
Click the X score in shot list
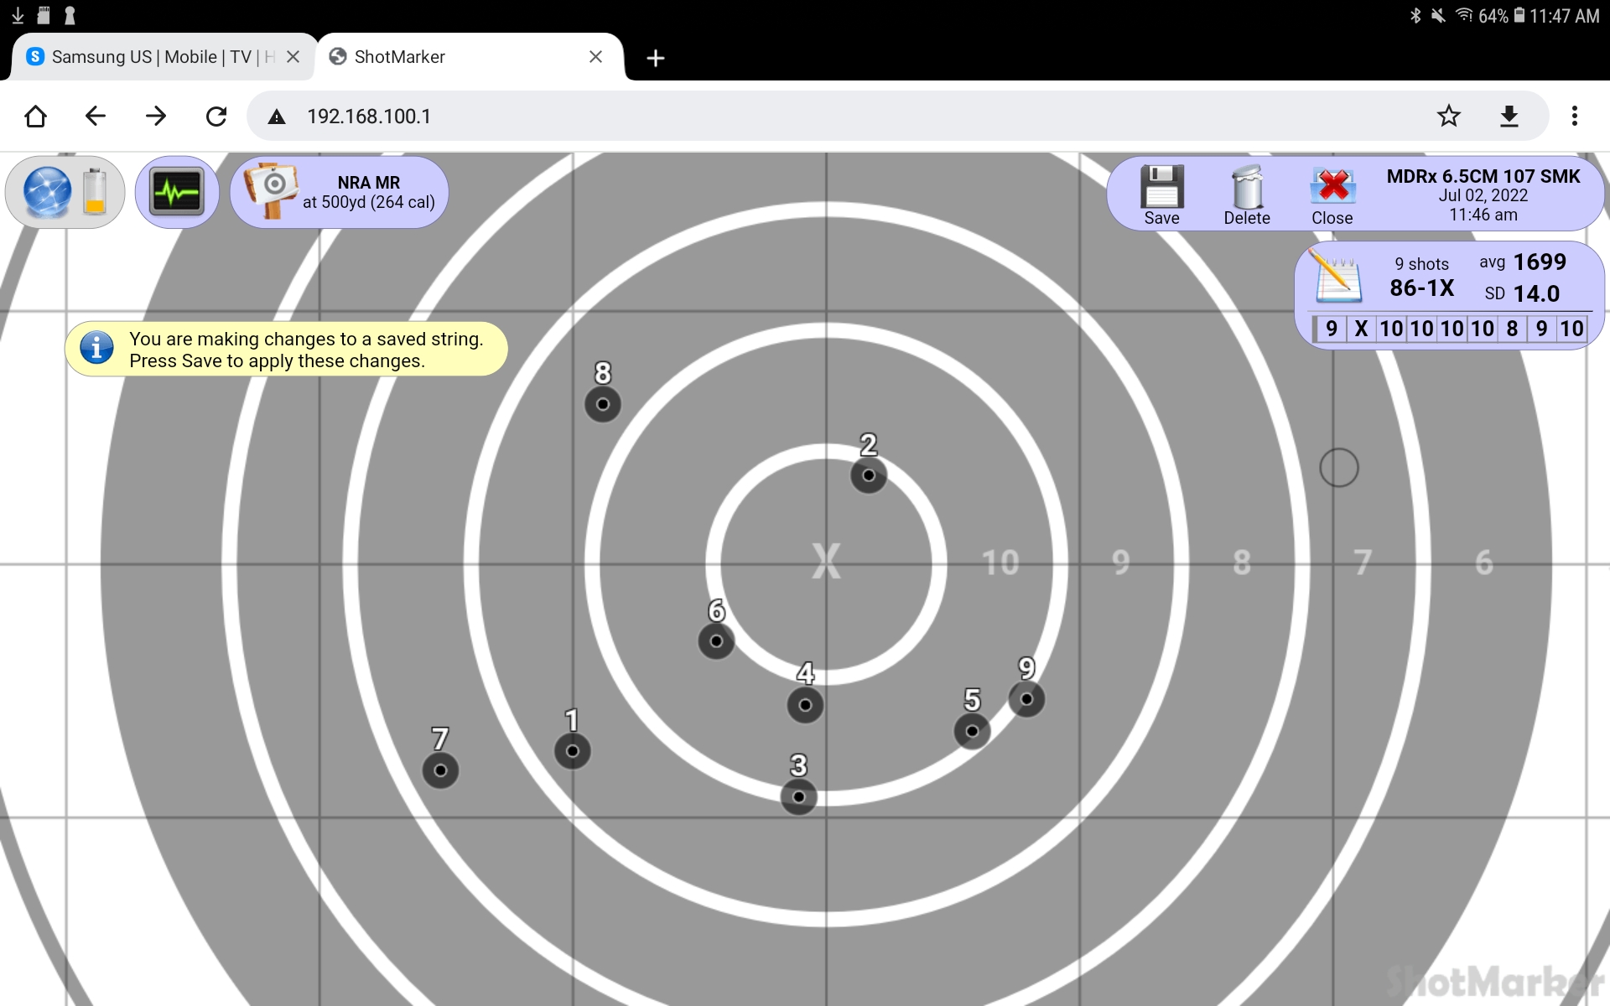coord(1361,329)
